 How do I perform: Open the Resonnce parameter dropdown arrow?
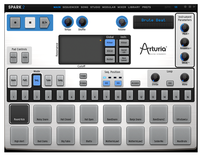(x=190, y=48)
